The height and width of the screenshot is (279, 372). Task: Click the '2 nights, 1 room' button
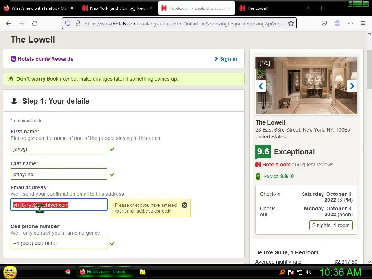331,225
